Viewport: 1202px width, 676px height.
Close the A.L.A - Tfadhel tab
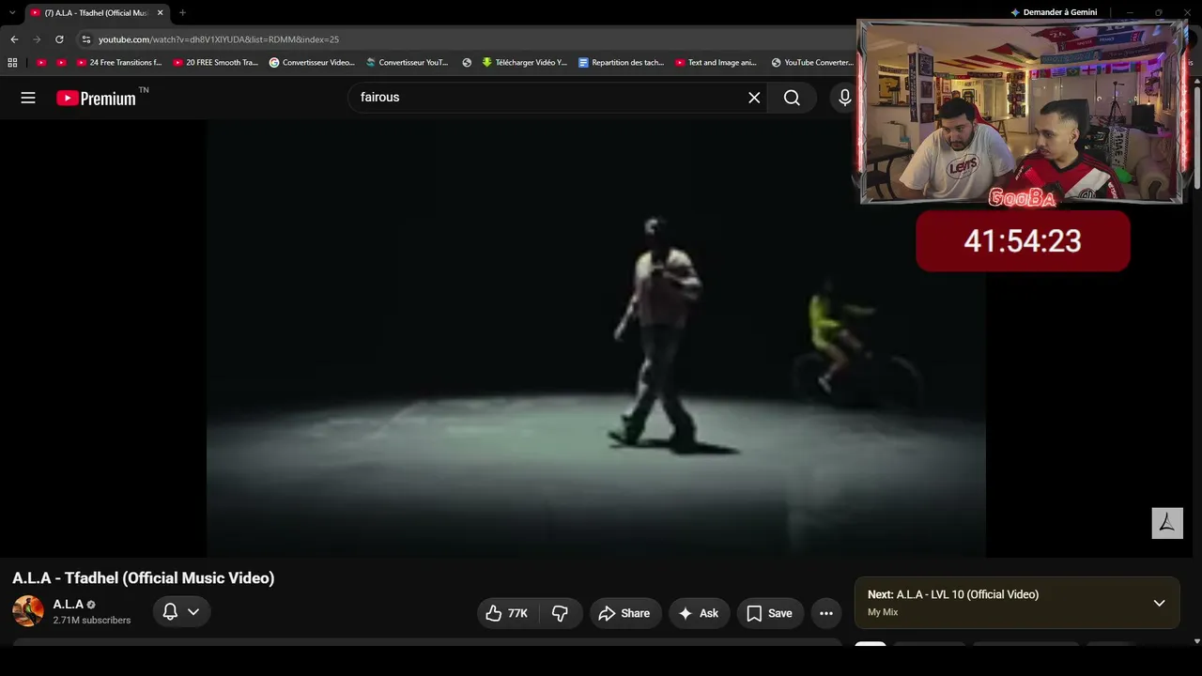click(x=160, y=13)
